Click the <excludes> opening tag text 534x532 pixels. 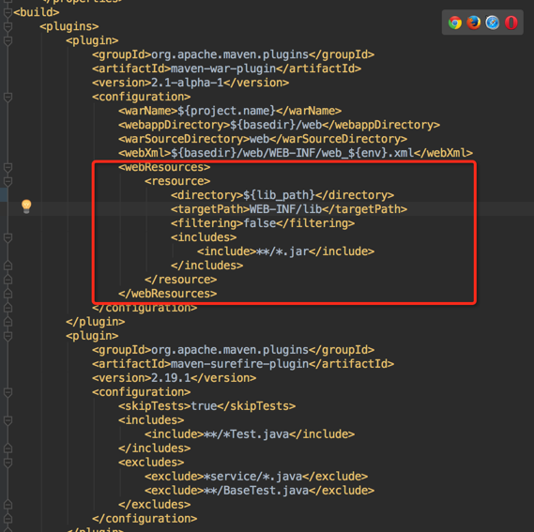click(151, 463)
